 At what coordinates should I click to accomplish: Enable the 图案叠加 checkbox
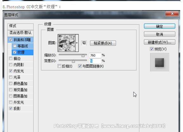tap(11, 96)
